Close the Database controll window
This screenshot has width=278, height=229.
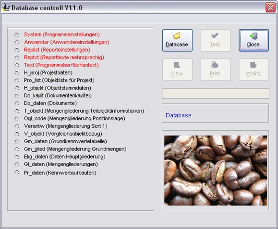click(x=270, y=8)
